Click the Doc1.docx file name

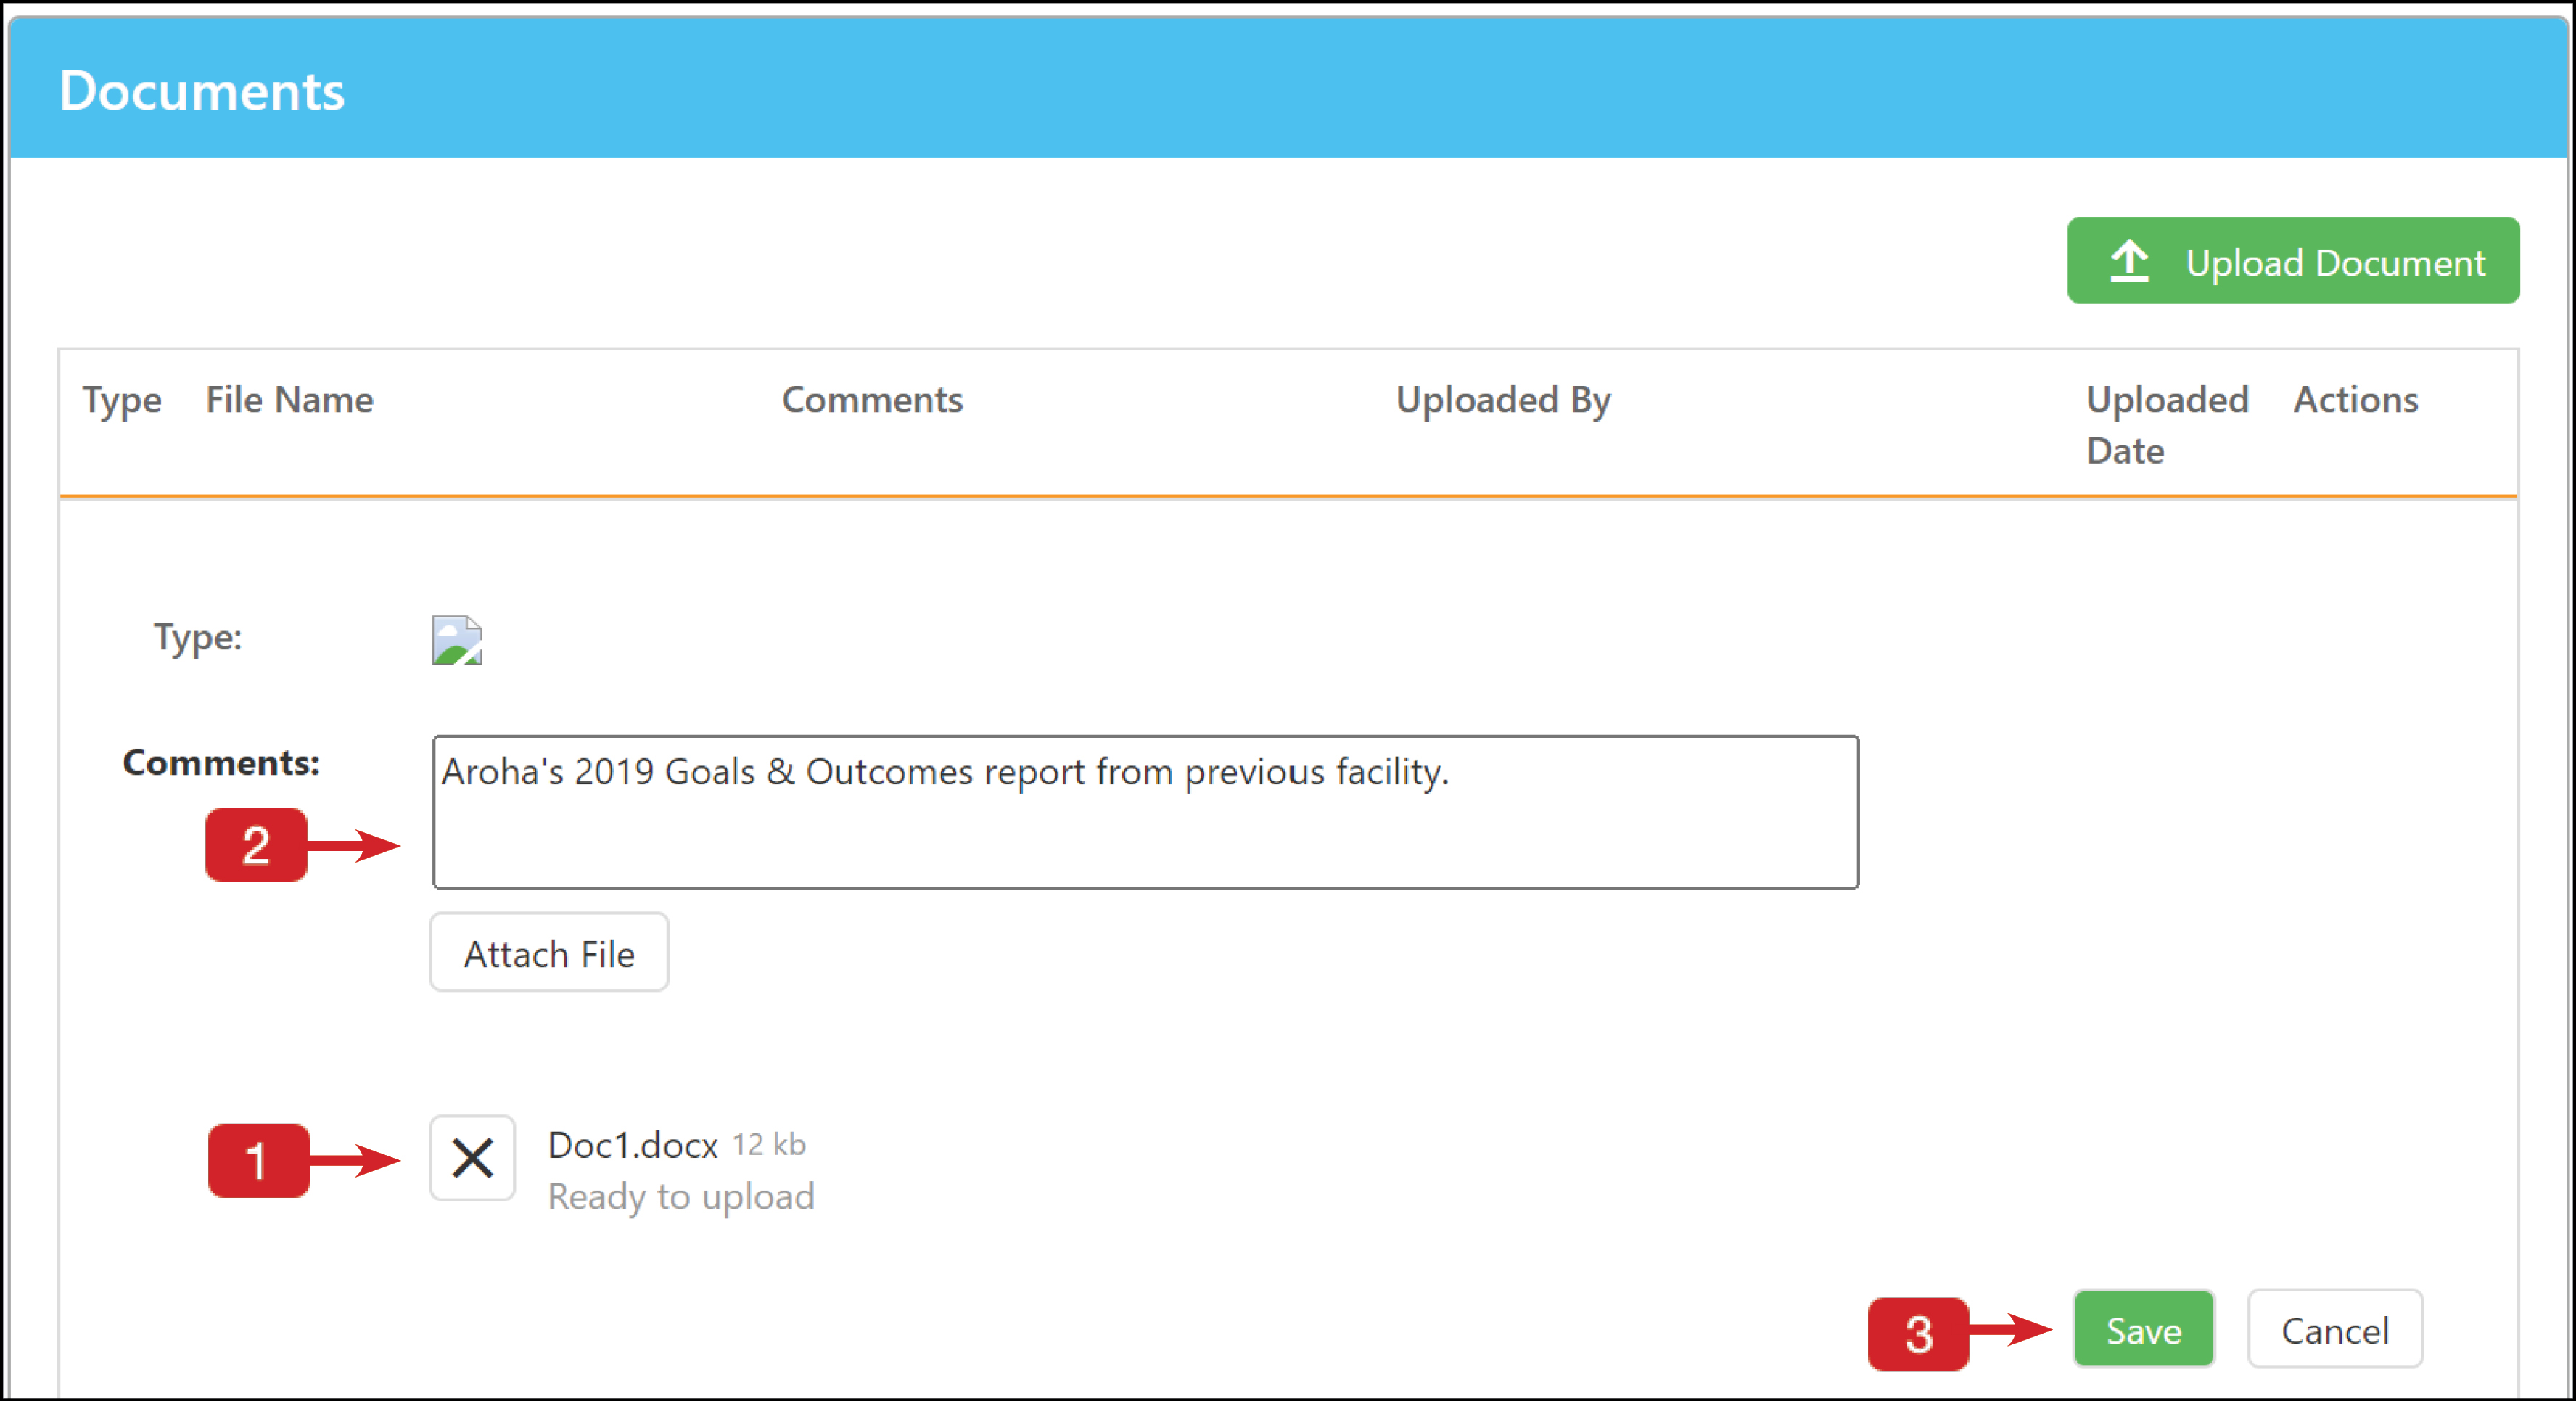click(x=633, y=1145)
